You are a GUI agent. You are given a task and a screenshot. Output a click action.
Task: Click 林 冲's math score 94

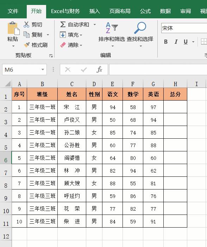pos(133,170)
